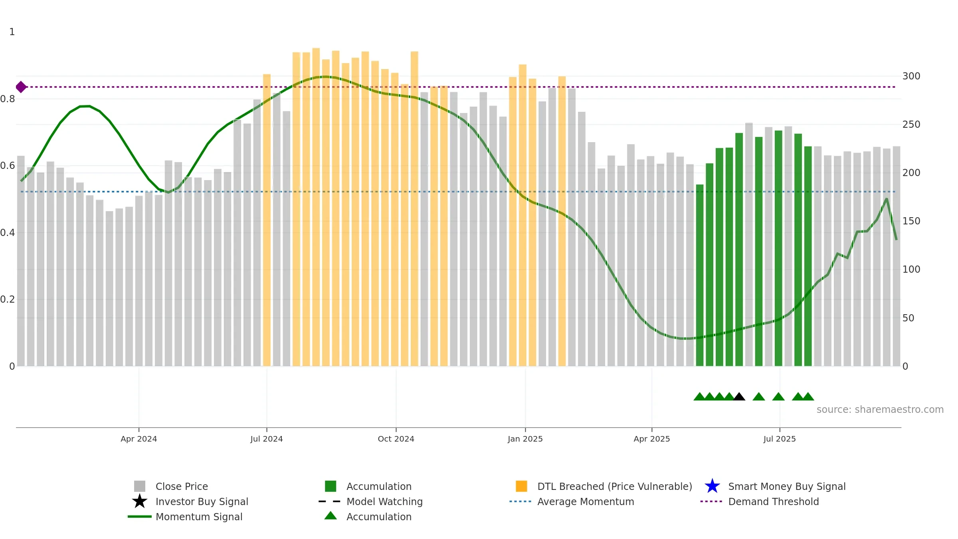958x539 pixels.
Task: Click the Jul 2024 axis label
Action: 267,439
